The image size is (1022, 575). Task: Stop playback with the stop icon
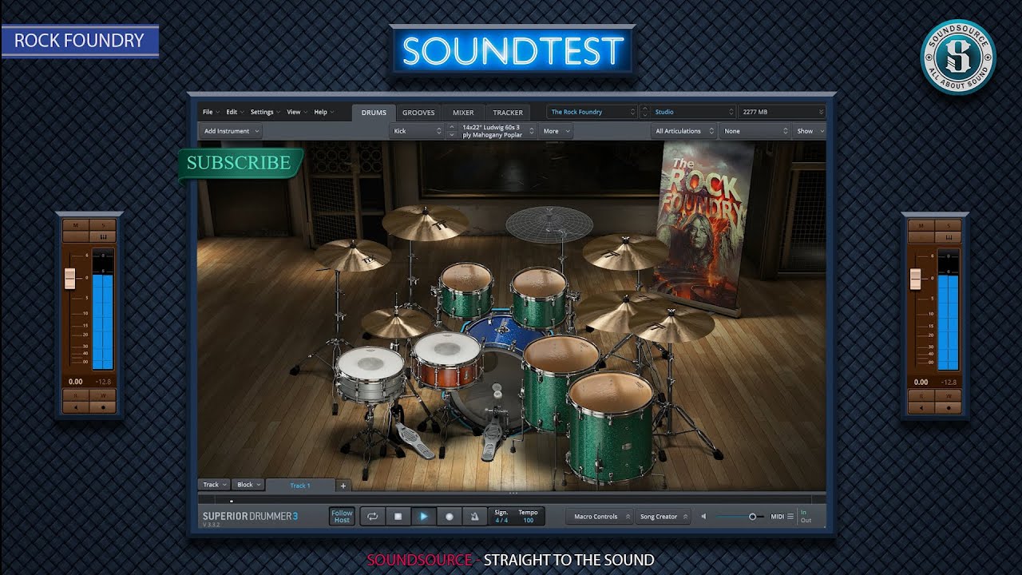tap(398, 517)
